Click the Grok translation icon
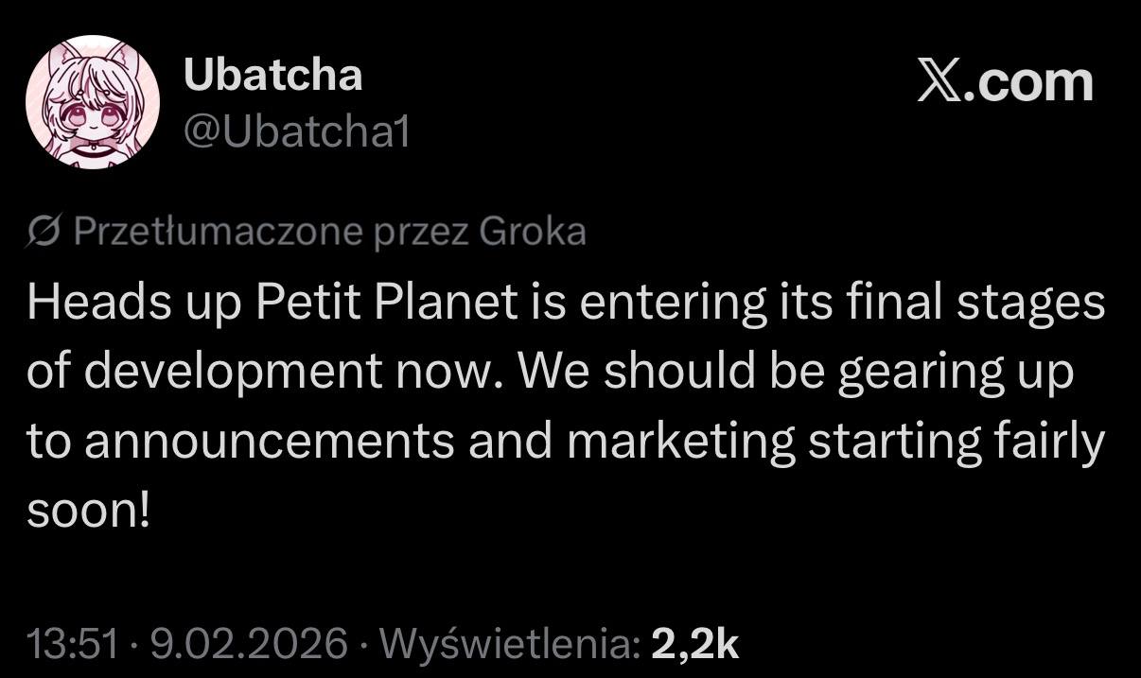 click(x=45, y=231)
